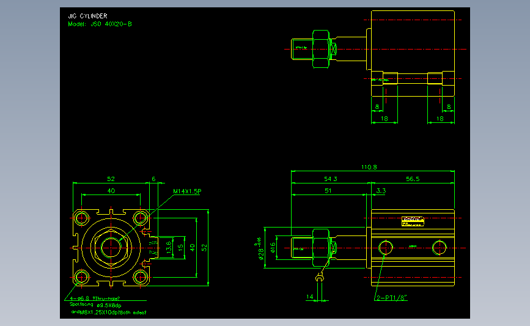
Task: Select the ø16 rod diameter dimension
Action: tap(273, 248)
